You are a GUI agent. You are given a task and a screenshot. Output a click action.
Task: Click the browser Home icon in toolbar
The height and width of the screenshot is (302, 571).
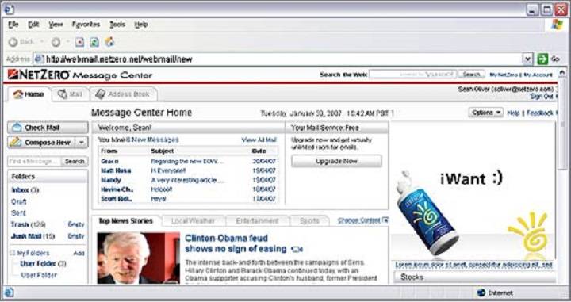tap(109, 42)
